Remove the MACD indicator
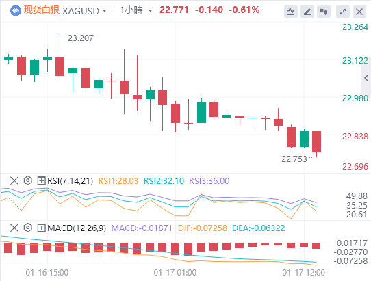This screenshot has height=281, width=371. (x=14, y=228)
